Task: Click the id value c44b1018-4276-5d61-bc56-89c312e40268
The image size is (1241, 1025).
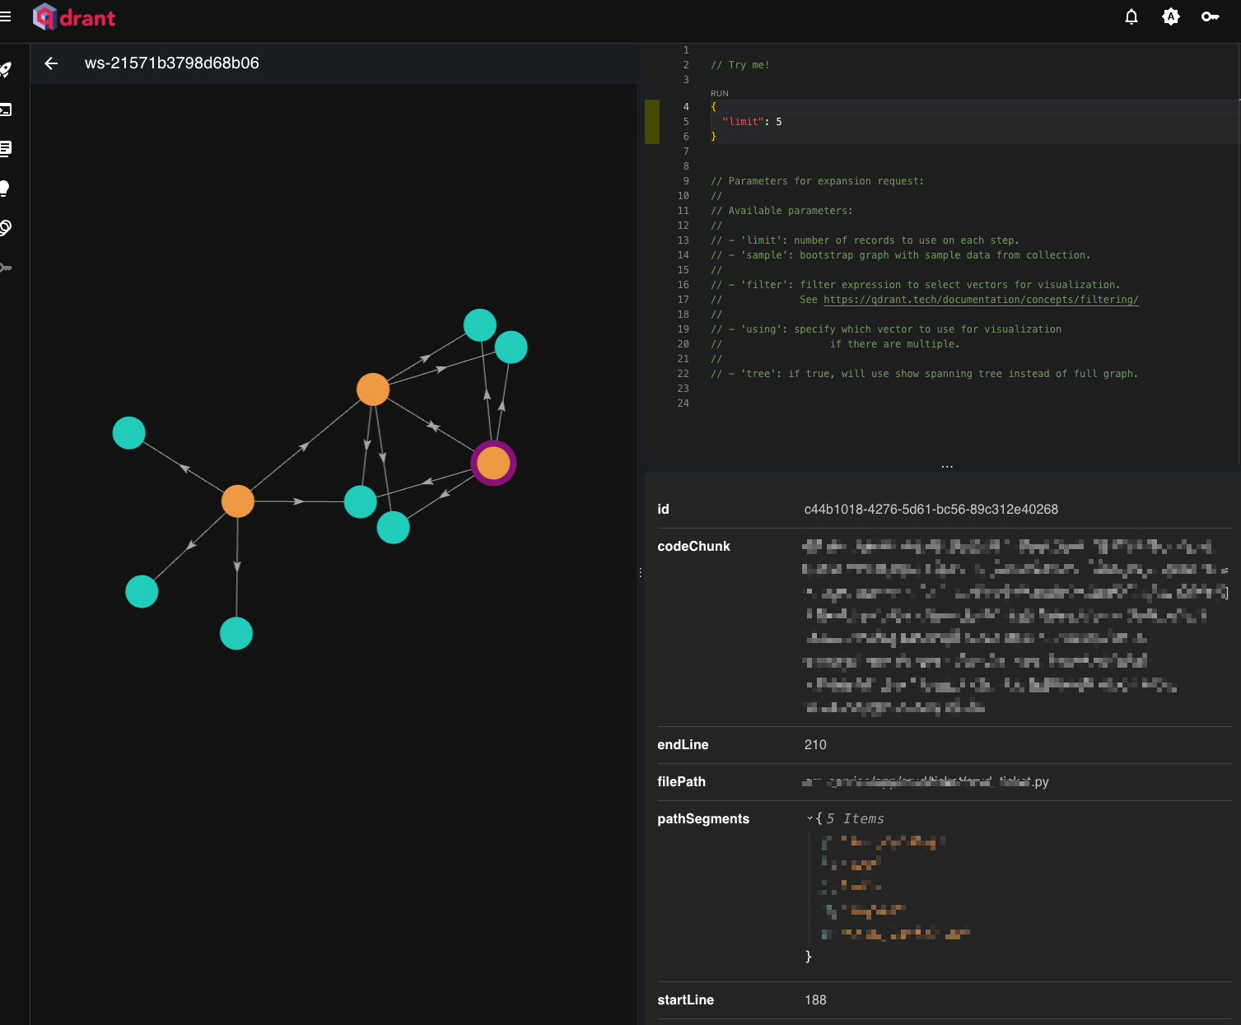Action: pos(931,510)
